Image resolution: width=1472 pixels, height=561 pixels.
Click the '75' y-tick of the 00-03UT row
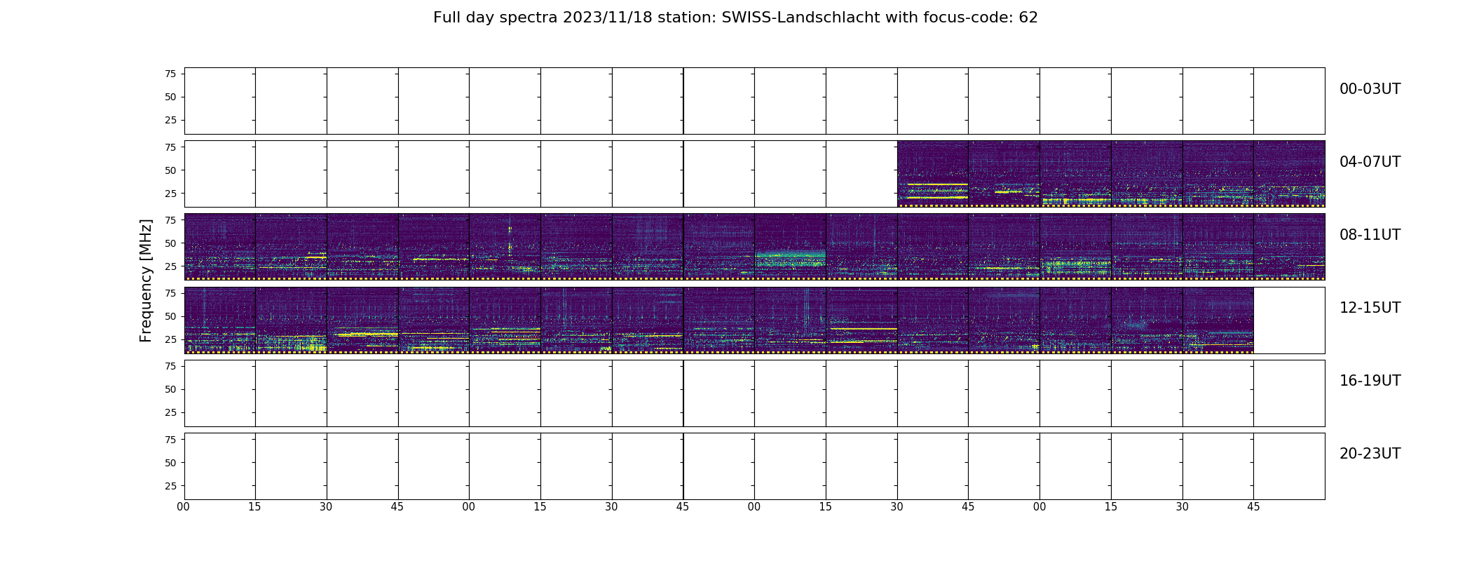[170, 74]
